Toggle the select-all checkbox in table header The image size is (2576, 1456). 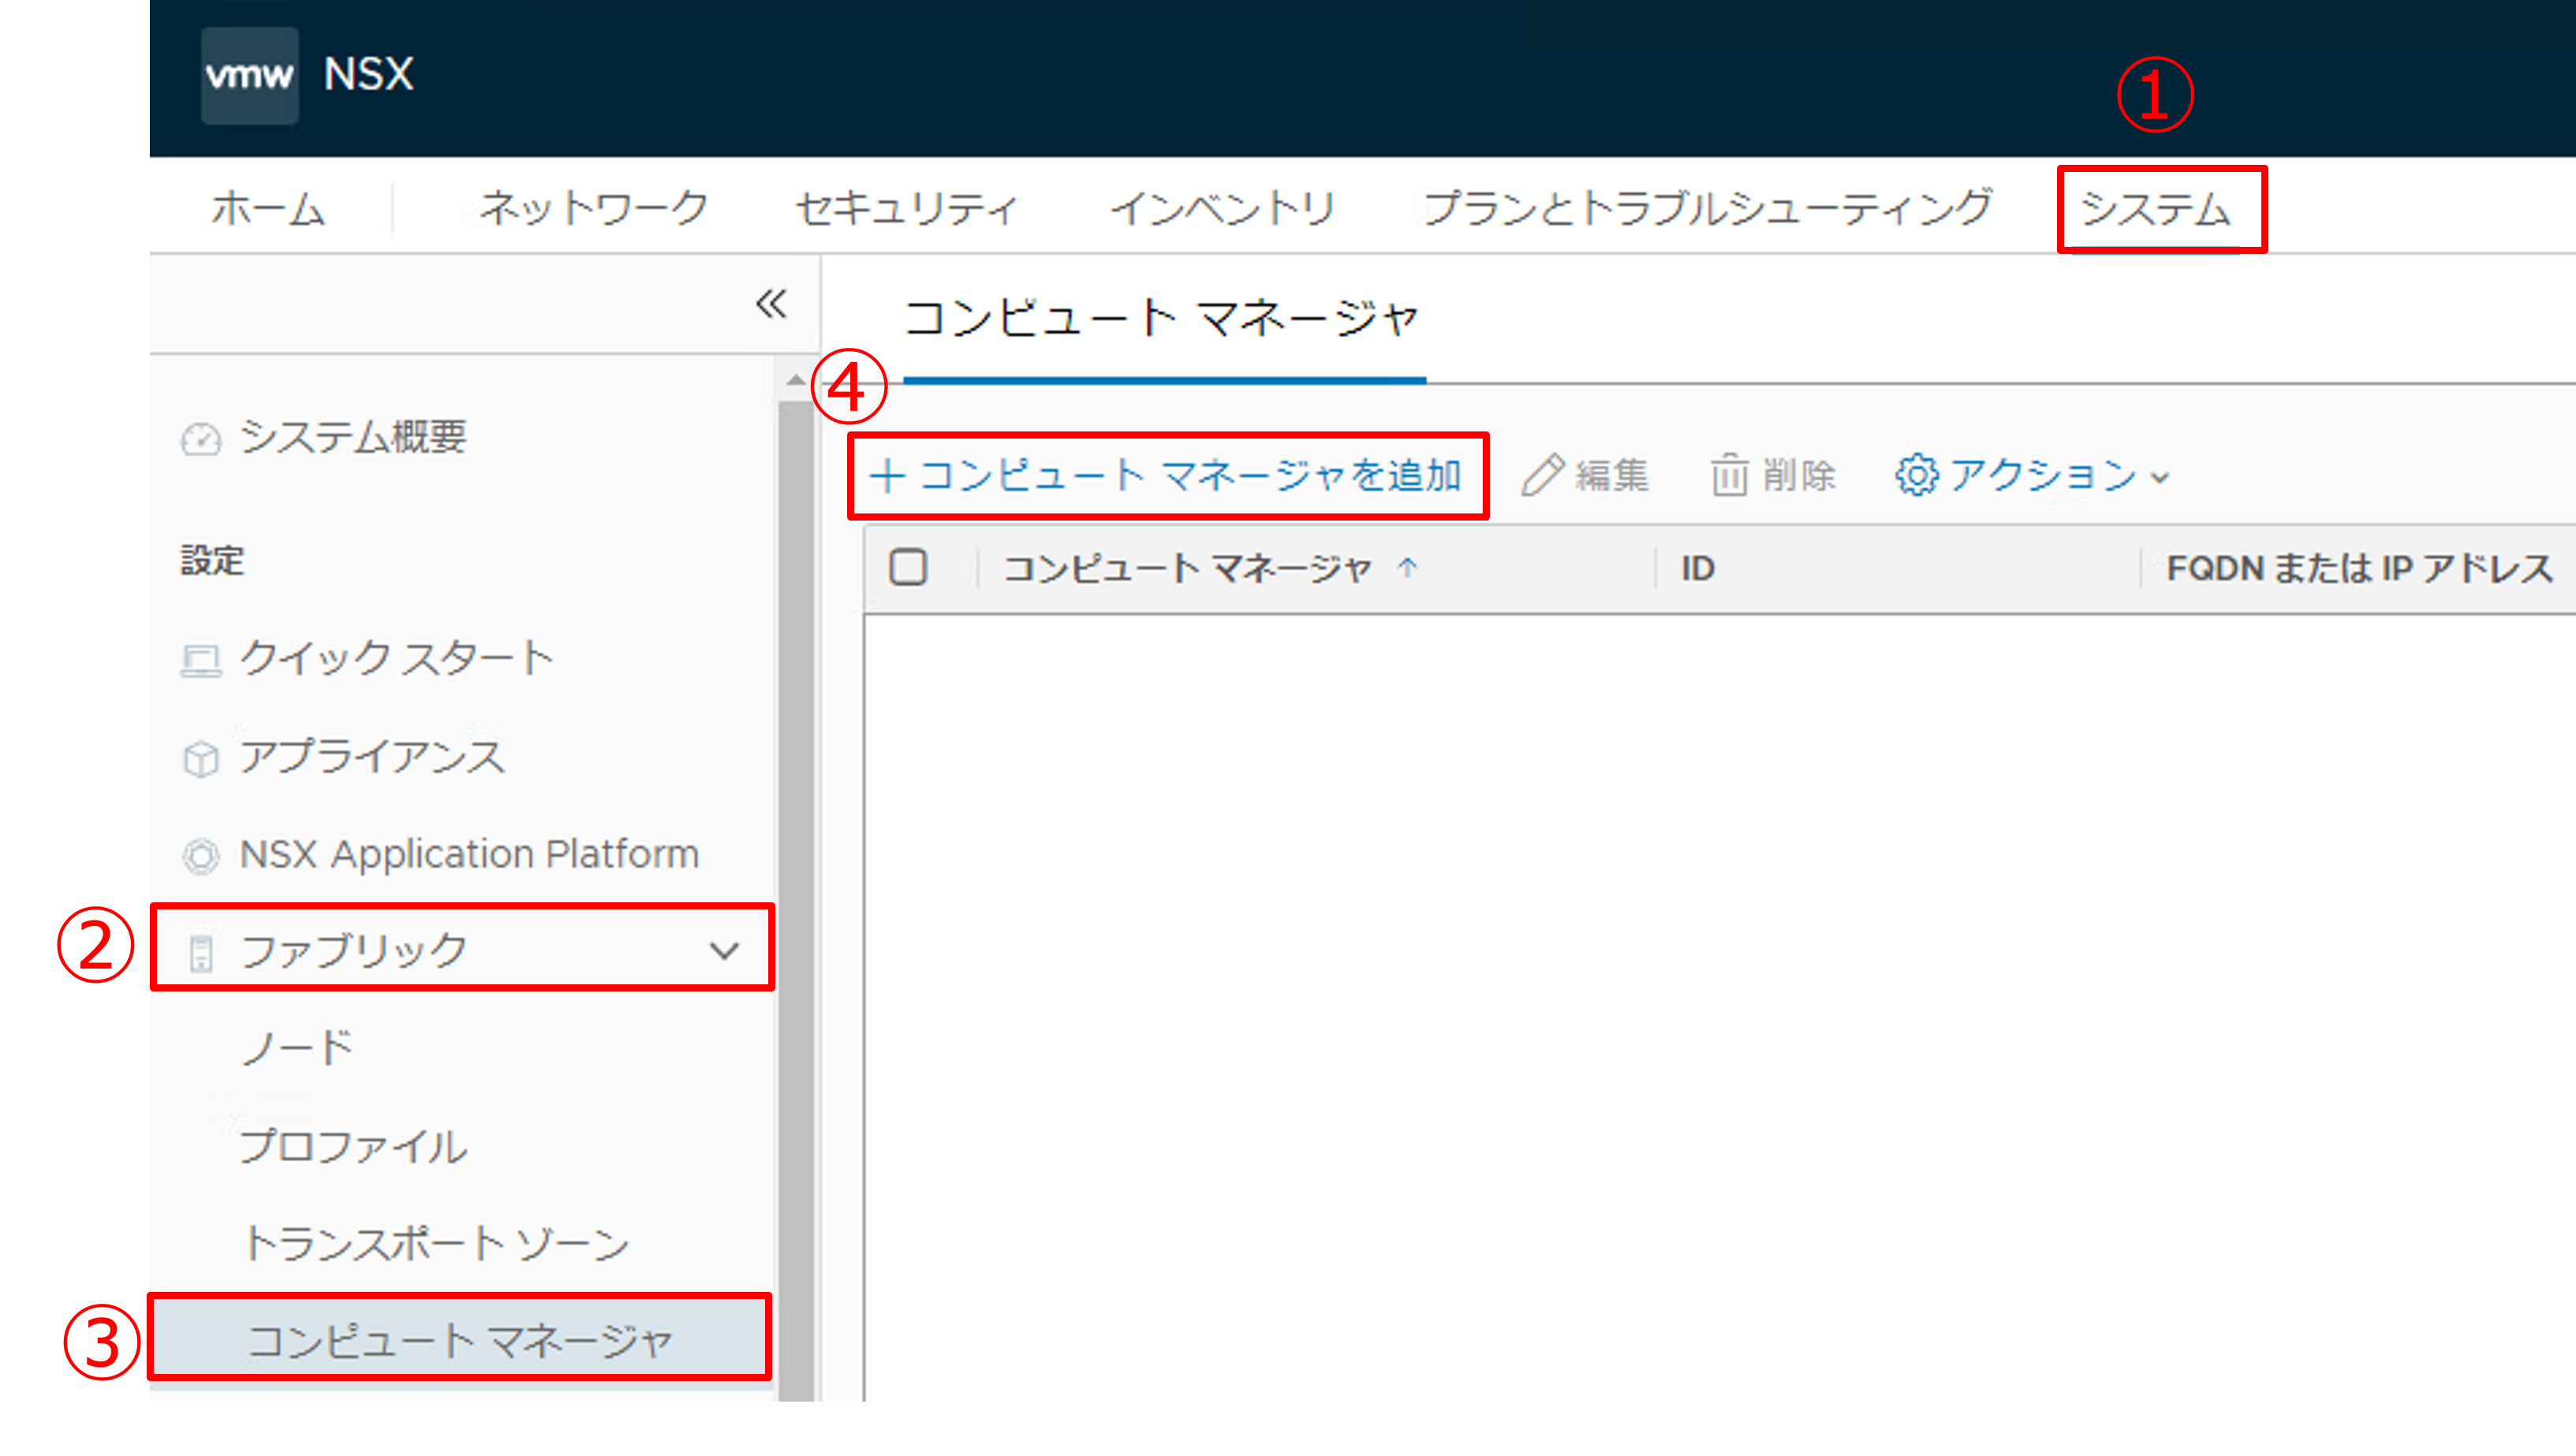(x=908, y=568)
